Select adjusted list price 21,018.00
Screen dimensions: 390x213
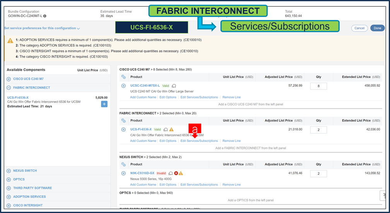click(295, 129)
